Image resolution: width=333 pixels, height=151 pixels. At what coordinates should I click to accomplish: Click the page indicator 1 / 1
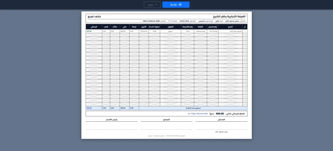[x=170, y=21]
